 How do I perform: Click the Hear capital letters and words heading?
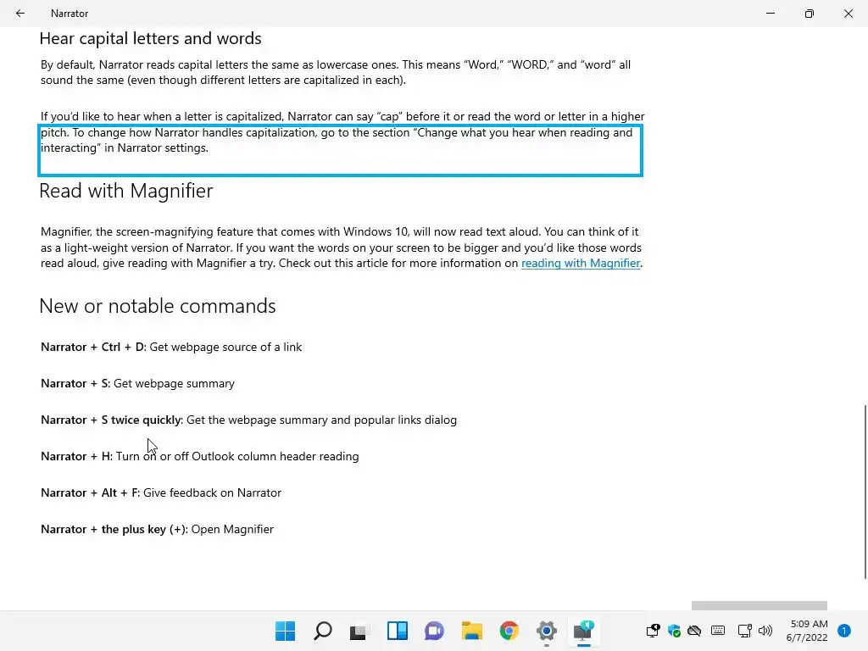click(x=150, y=38)
